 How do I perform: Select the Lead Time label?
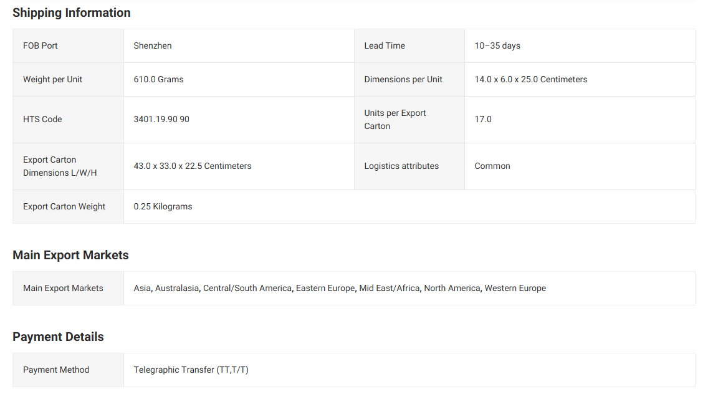(385, 45)
